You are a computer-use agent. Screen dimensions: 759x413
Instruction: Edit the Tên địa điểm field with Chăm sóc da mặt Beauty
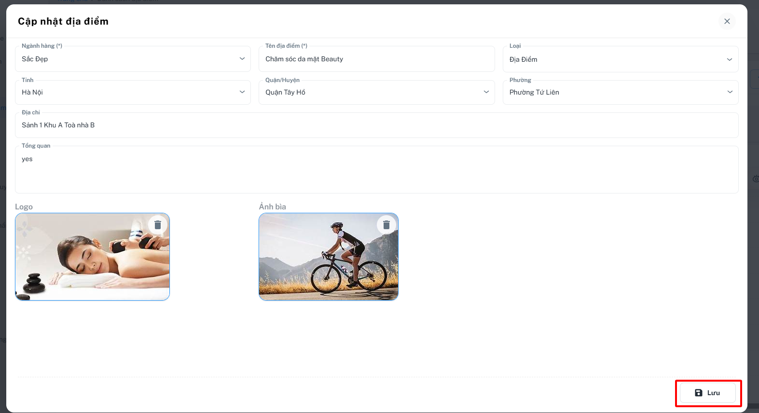pyautogui.click(x=377, y=59)
